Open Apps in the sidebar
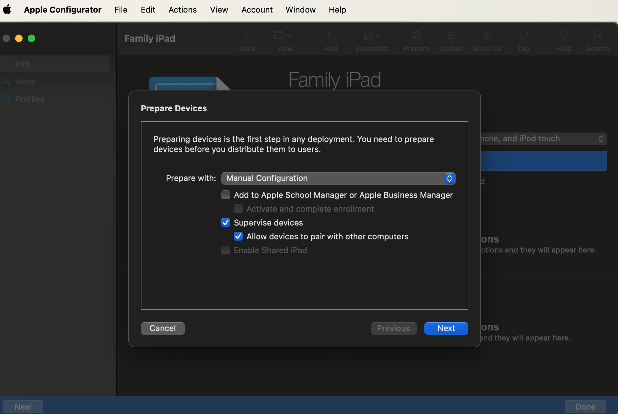The image size is (618, 414). 25,81
